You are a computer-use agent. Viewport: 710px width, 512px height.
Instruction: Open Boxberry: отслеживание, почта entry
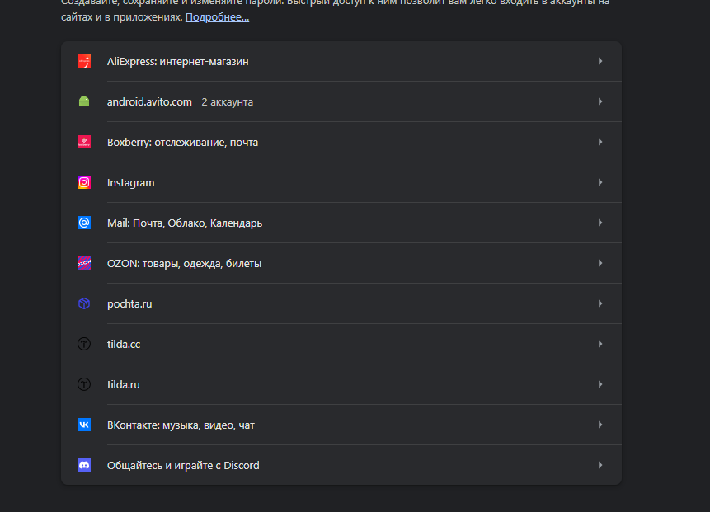click(x=341, y=142)
